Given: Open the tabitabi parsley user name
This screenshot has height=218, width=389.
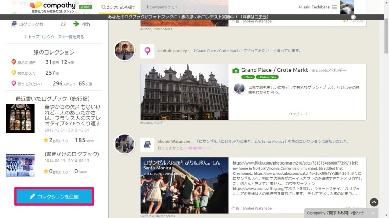Looking at the screenshot, I should pos(172,51).
